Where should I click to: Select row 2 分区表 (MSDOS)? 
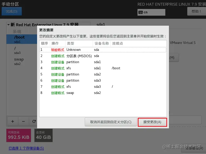103,56
